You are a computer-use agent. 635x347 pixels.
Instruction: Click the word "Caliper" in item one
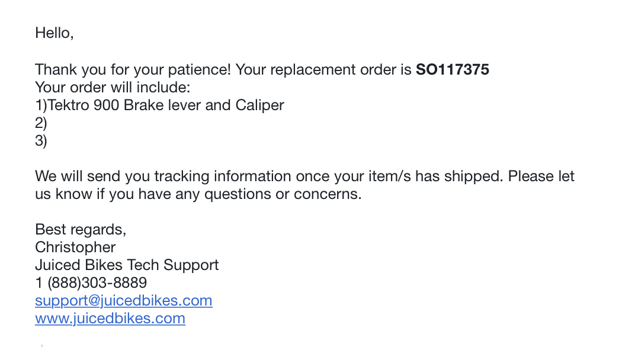point(260,105)
